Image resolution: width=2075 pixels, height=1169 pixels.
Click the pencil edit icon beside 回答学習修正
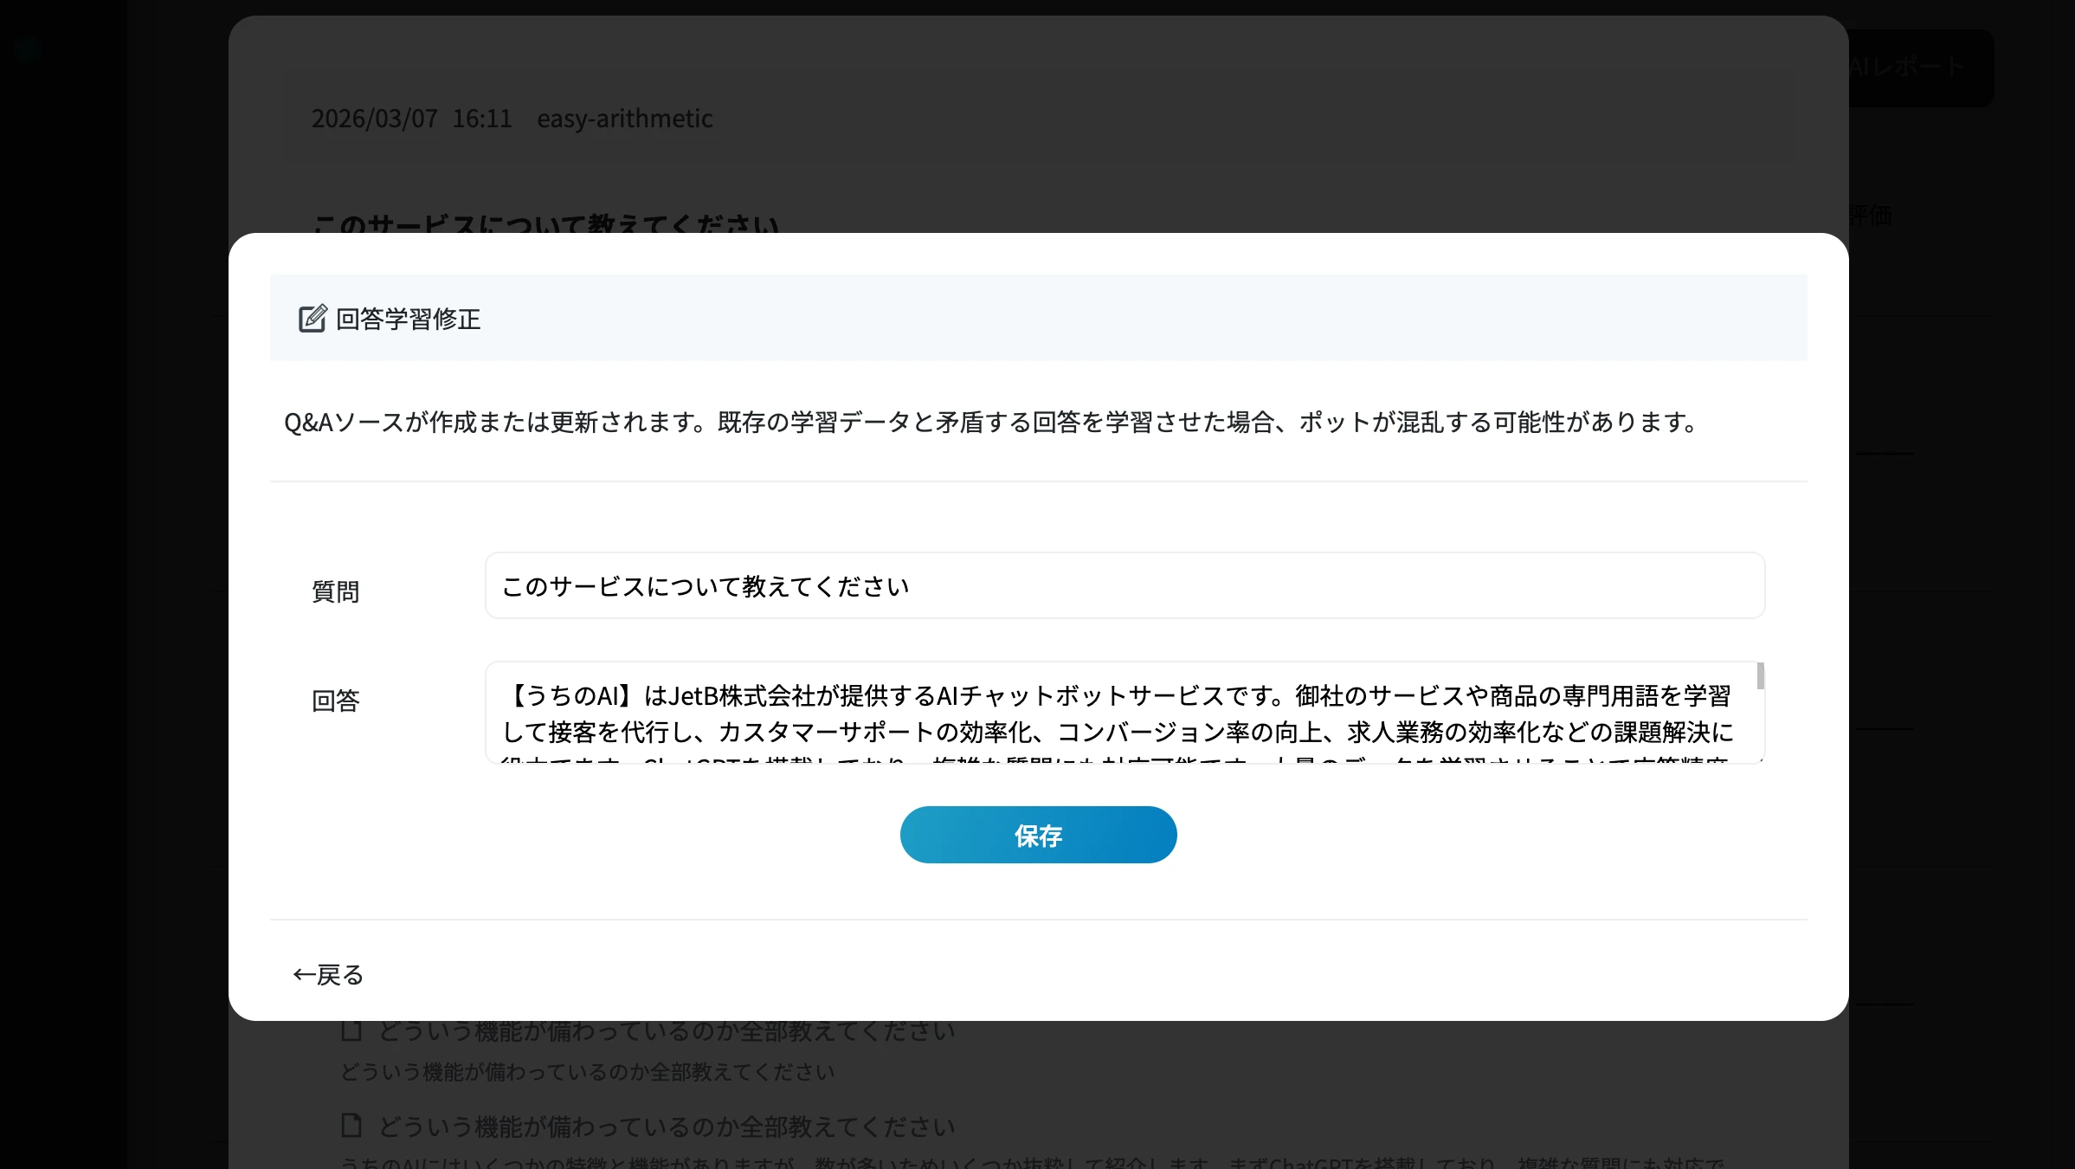point(313,318)
